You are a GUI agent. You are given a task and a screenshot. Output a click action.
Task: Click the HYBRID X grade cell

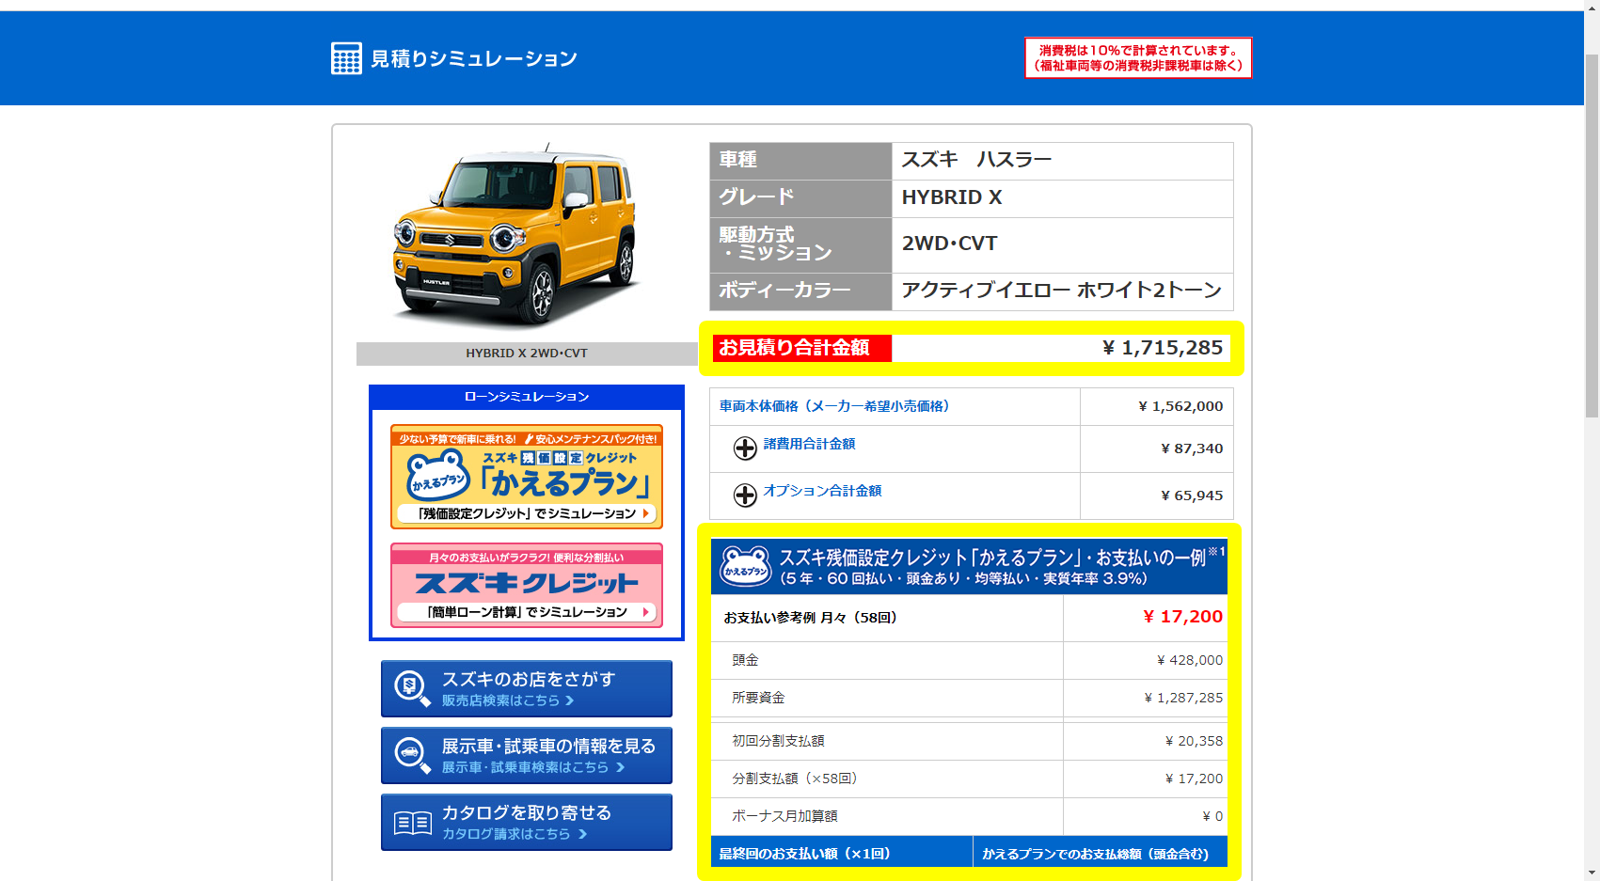pyautogui.click(x=1062, y=198)
